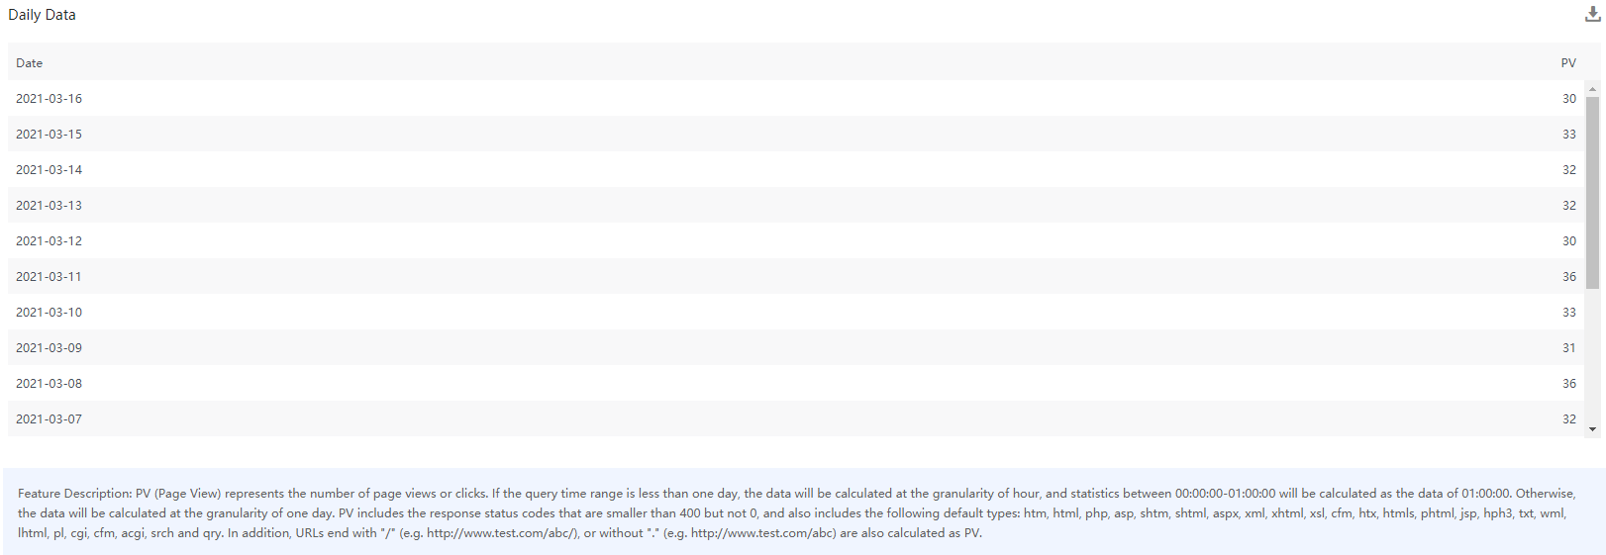Click the scrollbar up arrow
This screenshot has width=1606, height=555.
pyautogui.click(x=1592, y=89)
